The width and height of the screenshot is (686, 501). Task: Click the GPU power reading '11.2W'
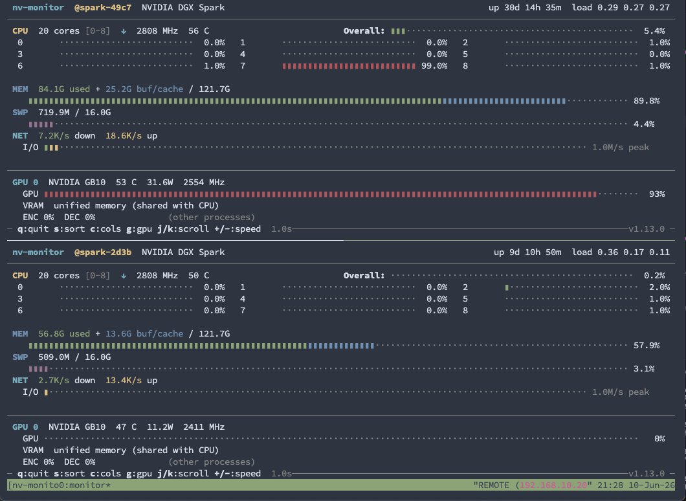coord(160,427)
